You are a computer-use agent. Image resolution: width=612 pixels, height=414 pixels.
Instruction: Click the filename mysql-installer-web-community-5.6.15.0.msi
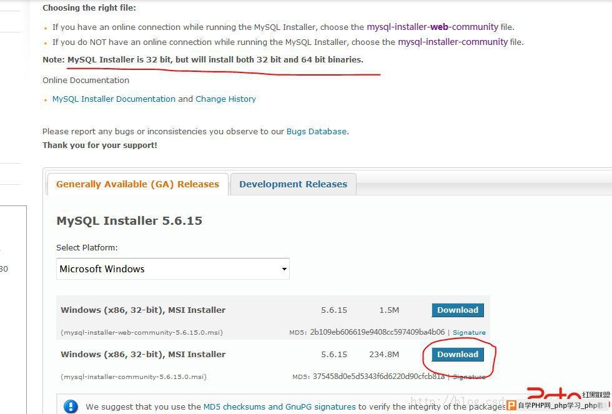pyautogui.click(x=142, y=332)
